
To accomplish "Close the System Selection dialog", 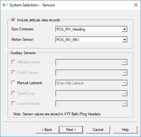I will (136, 5).
